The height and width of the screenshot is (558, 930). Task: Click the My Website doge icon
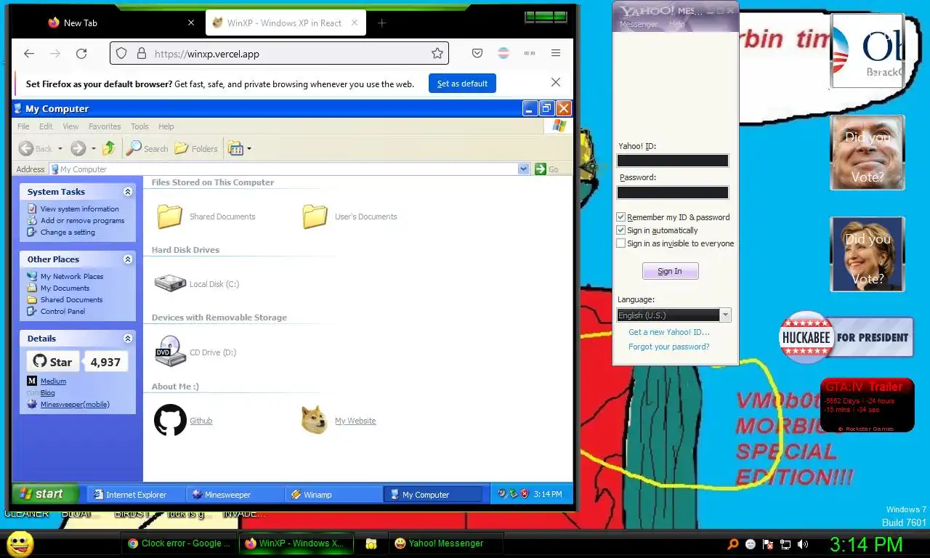tap(314, 420)
